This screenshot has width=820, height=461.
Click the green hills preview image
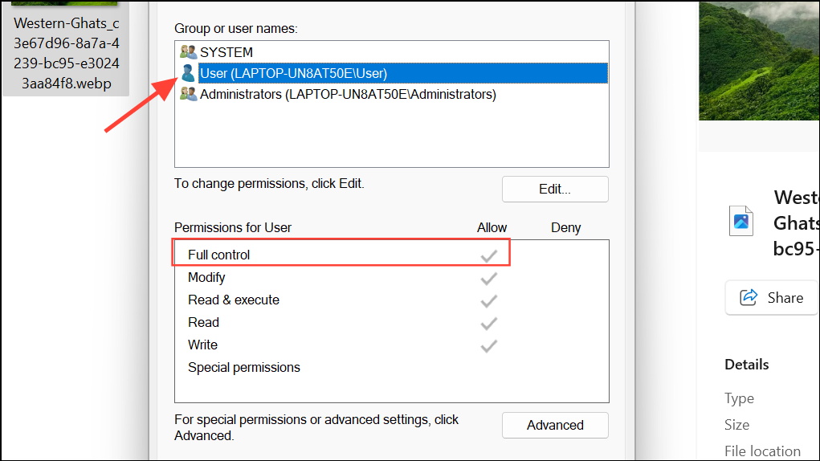click(759, 60)
